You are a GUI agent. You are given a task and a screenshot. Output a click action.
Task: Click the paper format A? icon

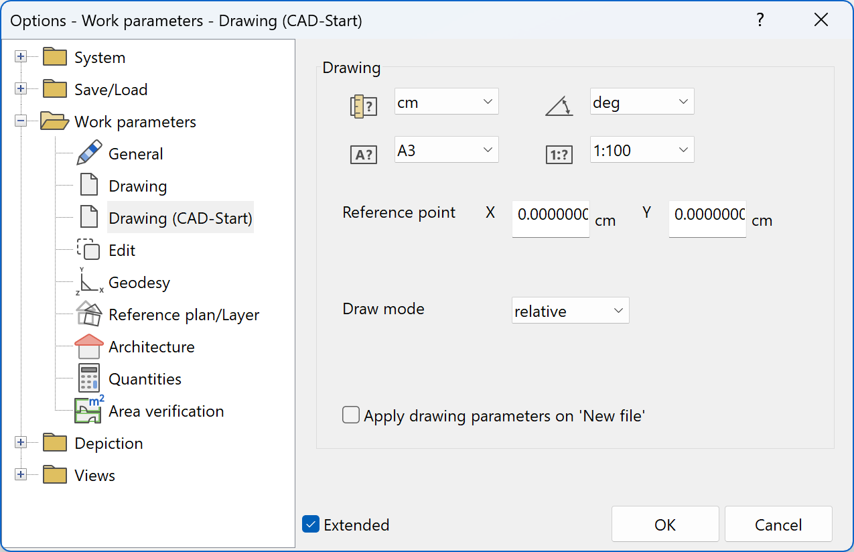(x=364, y=154)
